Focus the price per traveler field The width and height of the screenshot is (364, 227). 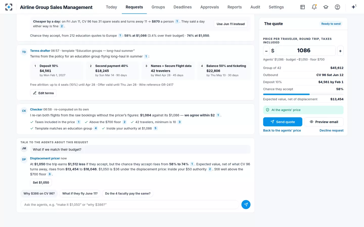pos(306,51)
